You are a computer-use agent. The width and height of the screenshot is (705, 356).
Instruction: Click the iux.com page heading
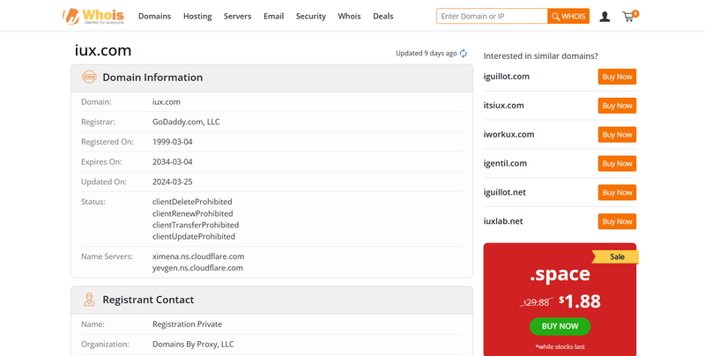[x=103, y=50]
